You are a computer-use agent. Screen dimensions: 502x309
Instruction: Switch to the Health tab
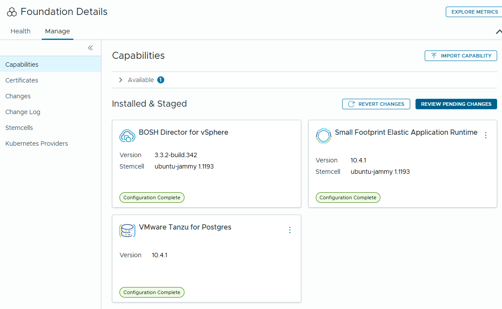point(21,31)
